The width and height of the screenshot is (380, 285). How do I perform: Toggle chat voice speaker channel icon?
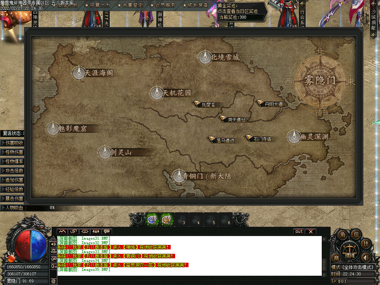53,244
